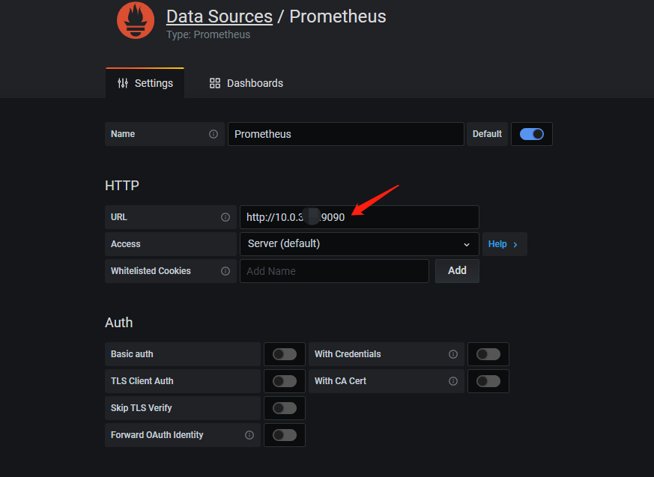Click the Prometheus flame logo icon
This screenshot has height=477, width=654.
coord(136,20)
